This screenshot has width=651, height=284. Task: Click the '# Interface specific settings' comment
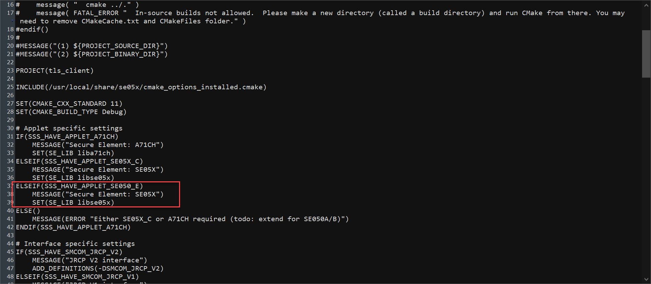tap(75, 244)
